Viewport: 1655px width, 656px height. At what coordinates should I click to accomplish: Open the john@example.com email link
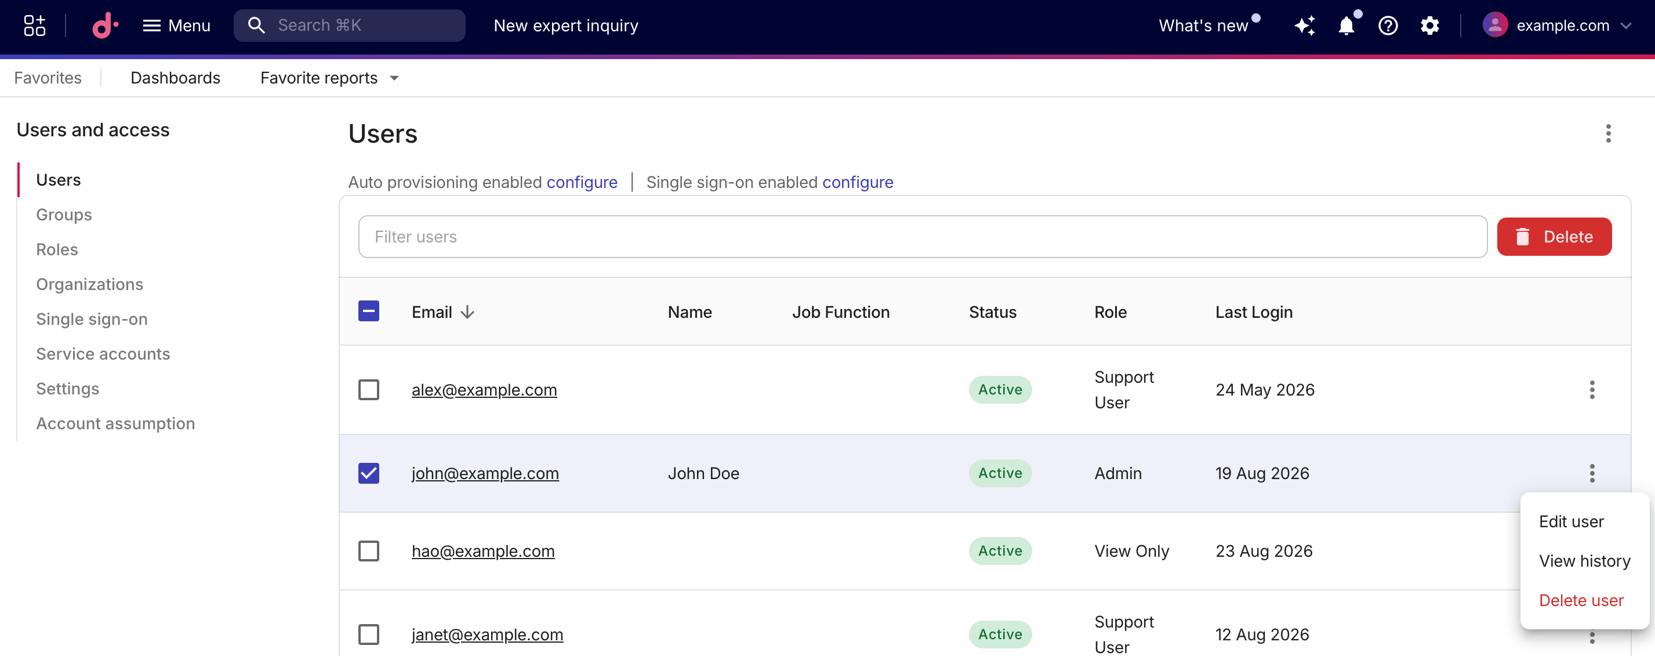[x=485, y=473]
